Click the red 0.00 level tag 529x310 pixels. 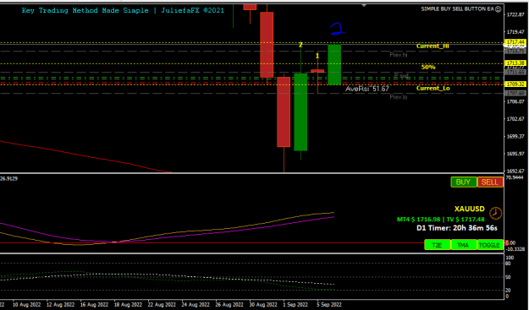[x=510, y=243]
